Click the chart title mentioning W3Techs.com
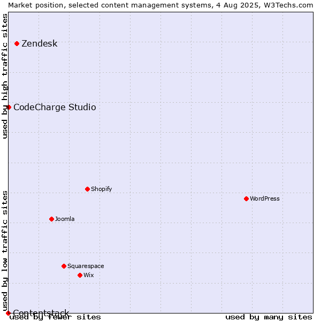321x321 pixels. click(160, 5)
